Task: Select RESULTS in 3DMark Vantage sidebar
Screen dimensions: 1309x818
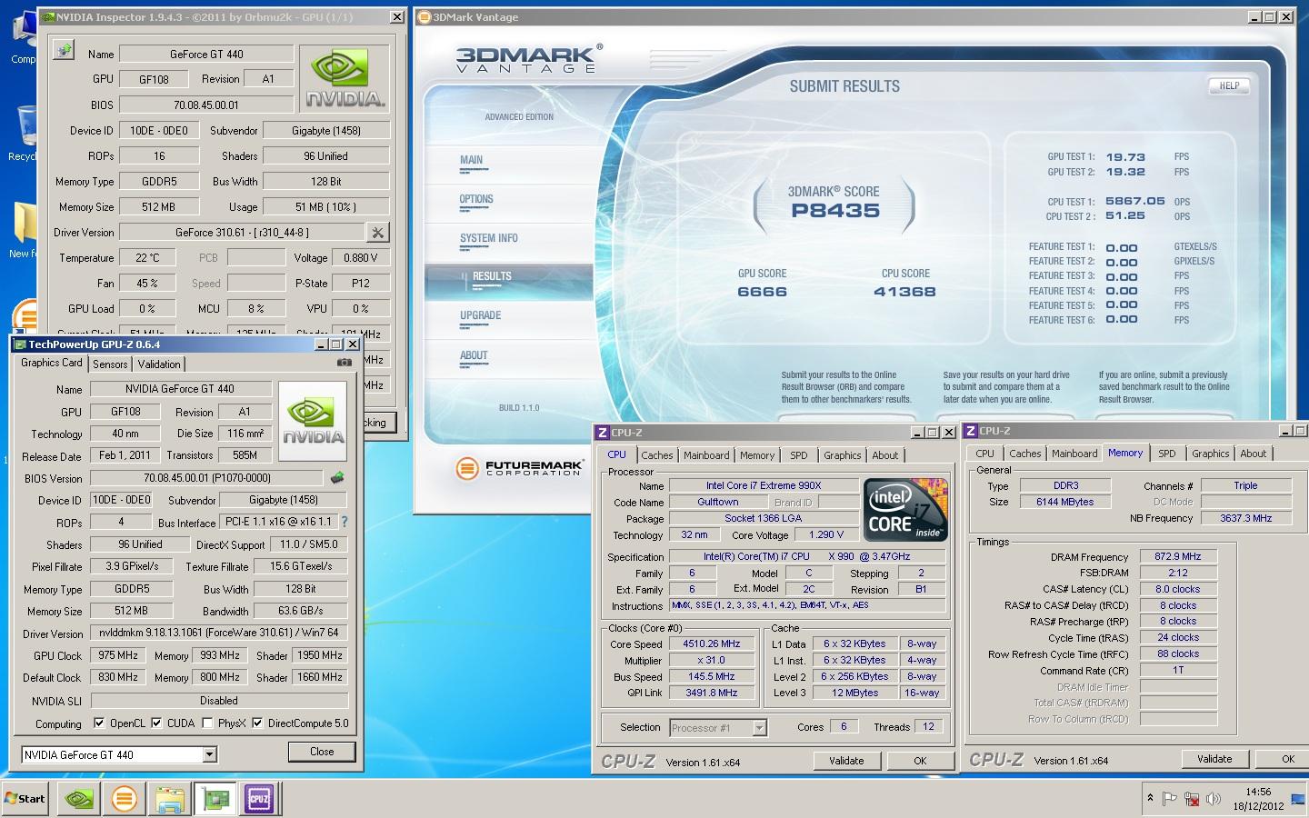Action: [x=508, y=280]
